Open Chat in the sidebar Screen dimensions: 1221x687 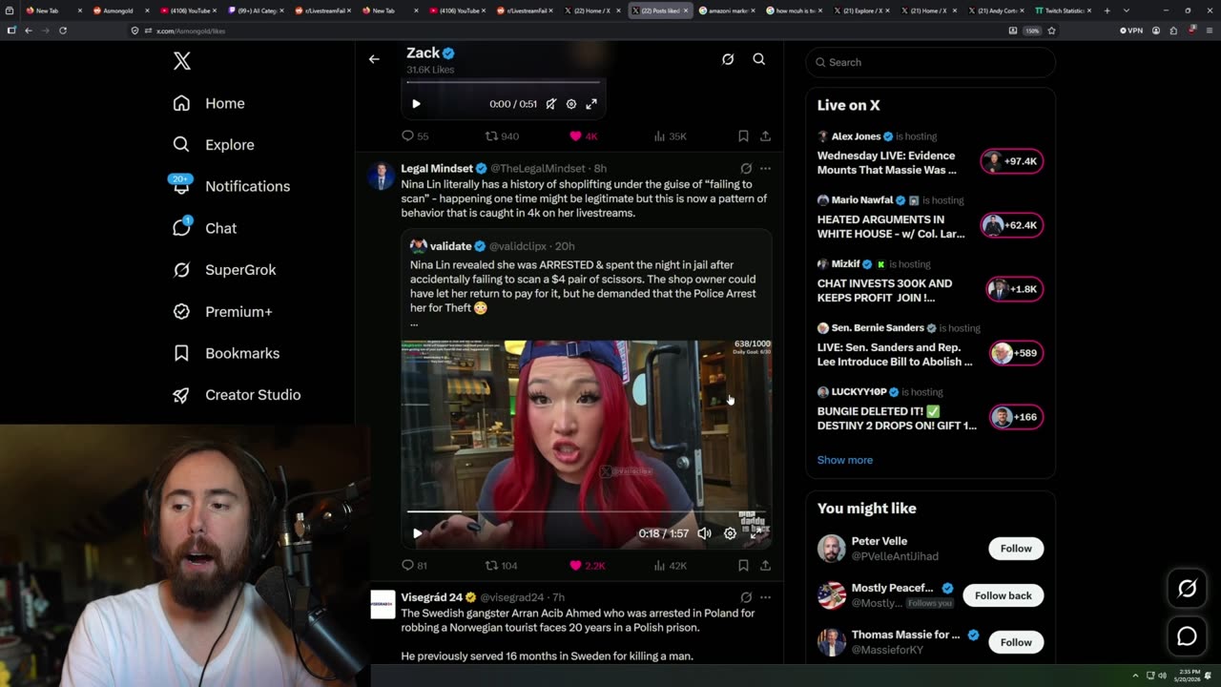tap(204, 228)
